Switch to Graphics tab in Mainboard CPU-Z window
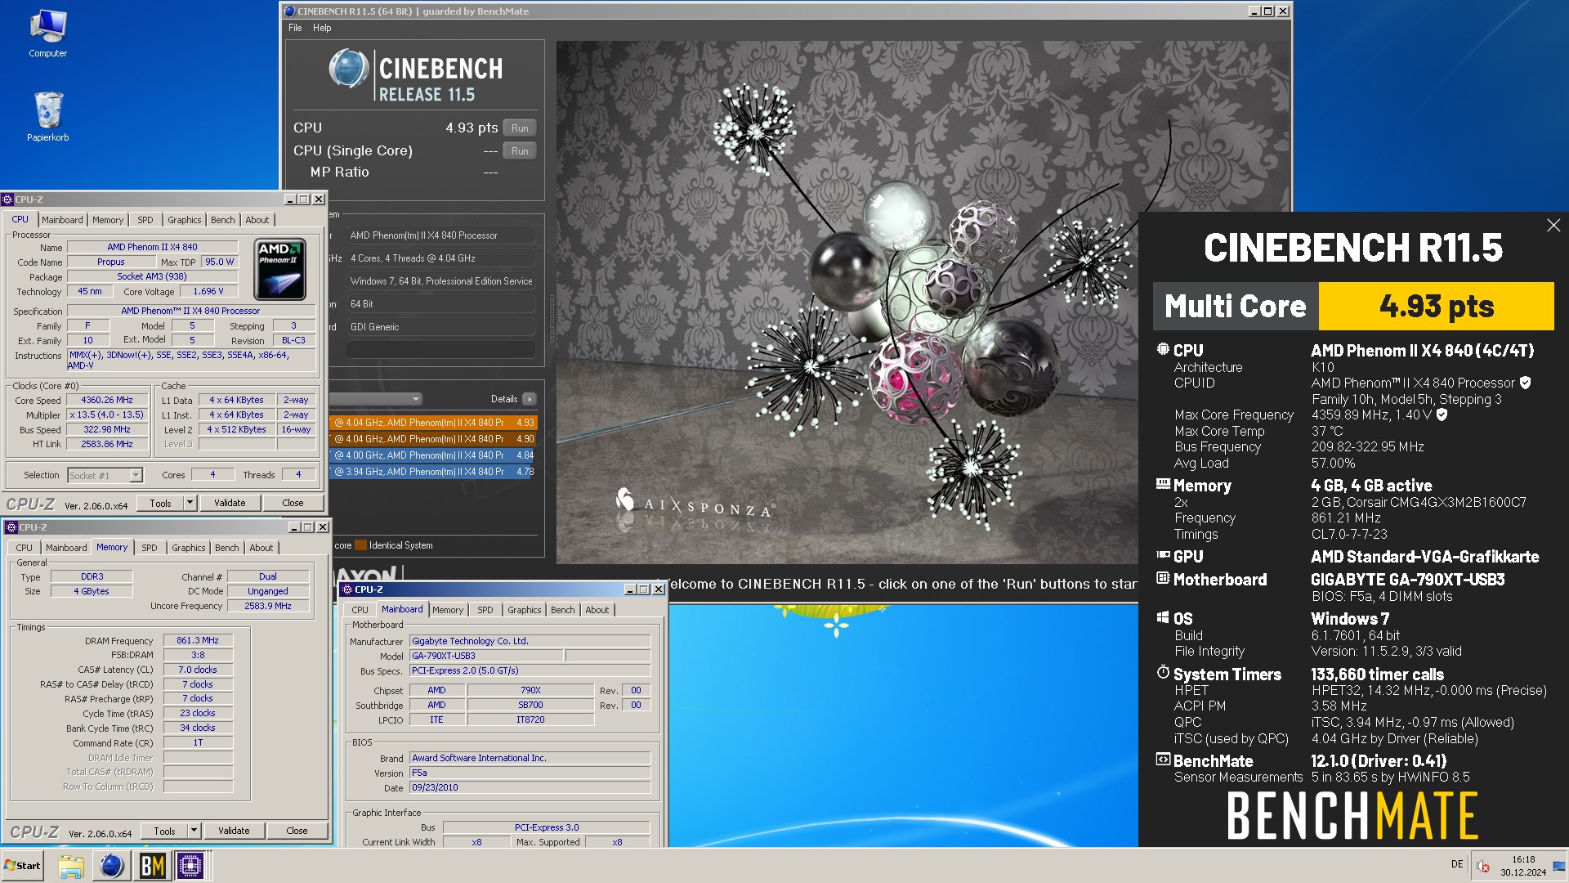 click(x=524, y=610)
